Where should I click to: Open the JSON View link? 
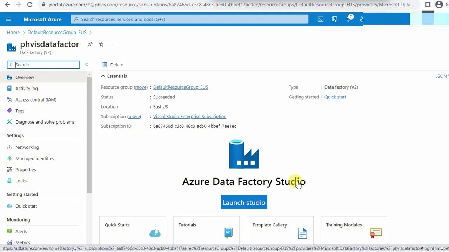442,76
